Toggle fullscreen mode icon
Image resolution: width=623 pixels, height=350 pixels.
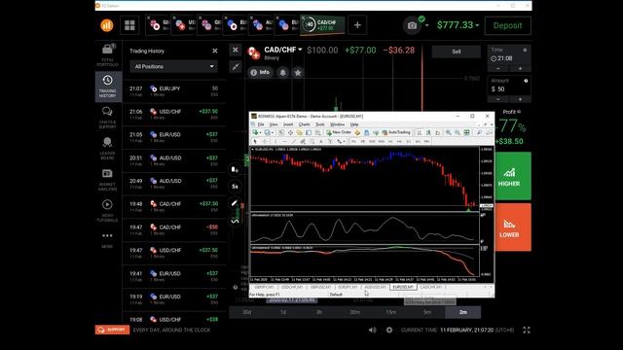click(x=527, y=330)
